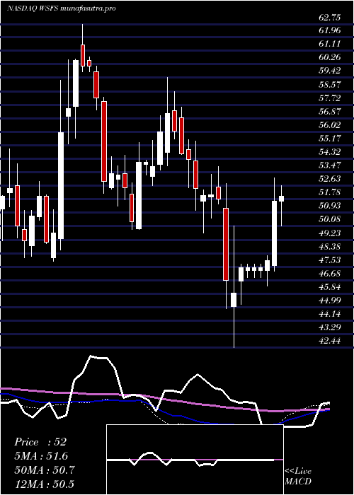Click the 12MA : 50.5 readout
Screen dimensions: 354x495
click(x=45, y=484)
